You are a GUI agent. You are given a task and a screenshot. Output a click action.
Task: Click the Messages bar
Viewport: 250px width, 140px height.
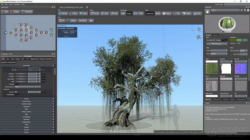pos(28,56)
